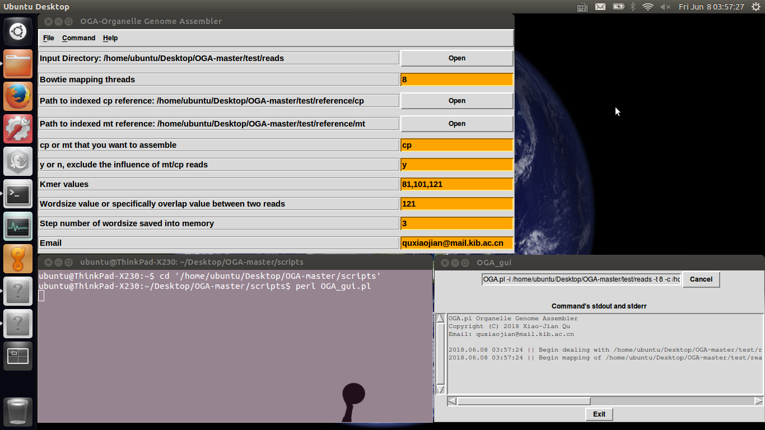Click 'Command's stdout and stderr' heading
The height and width of the screenshot is (430, 765).
[x=599, y=306]
